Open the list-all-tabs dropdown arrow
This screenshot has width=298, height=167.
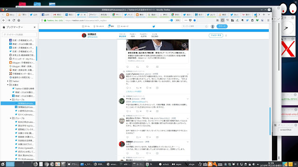click(269, 14)
